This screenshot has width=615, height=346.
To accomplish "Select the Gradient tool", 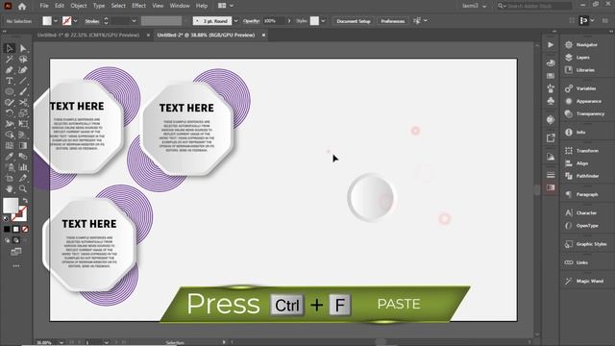I will click(23, 145).
